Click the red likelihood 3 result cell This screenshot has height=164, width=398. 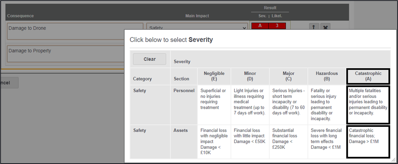277,26
